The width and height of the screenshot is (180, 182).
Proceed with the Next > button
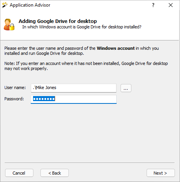pyautogui.click(x=161, y=173)
